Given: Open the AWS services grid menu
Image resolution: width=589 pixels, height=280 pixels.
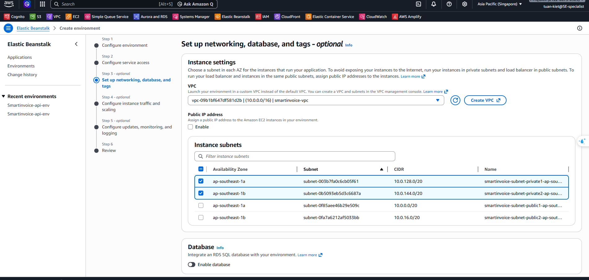Looking at the screenshot, I should (42, 4).
